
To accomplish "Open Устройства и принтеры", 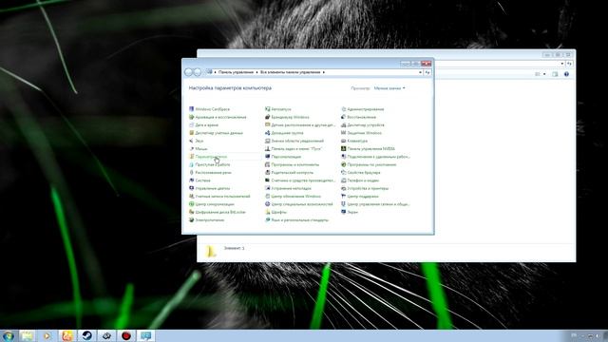I will point(365,188).
